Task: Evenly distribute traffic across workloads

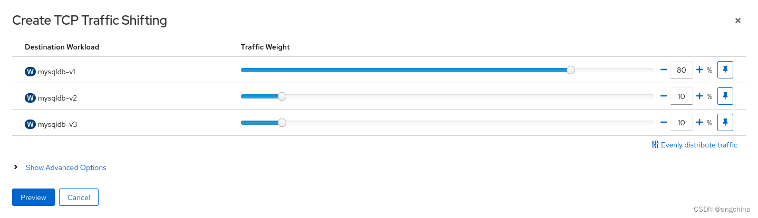Action: (x=694, y=145)
